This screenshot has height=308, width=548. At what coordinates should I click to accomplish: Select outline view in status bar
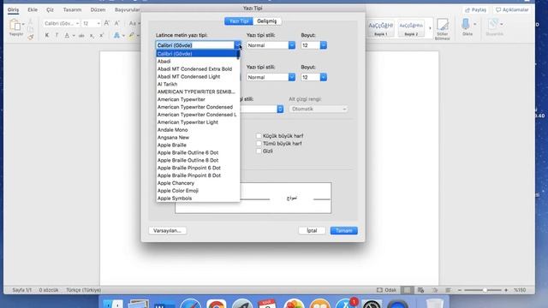(x=435, y=290)
